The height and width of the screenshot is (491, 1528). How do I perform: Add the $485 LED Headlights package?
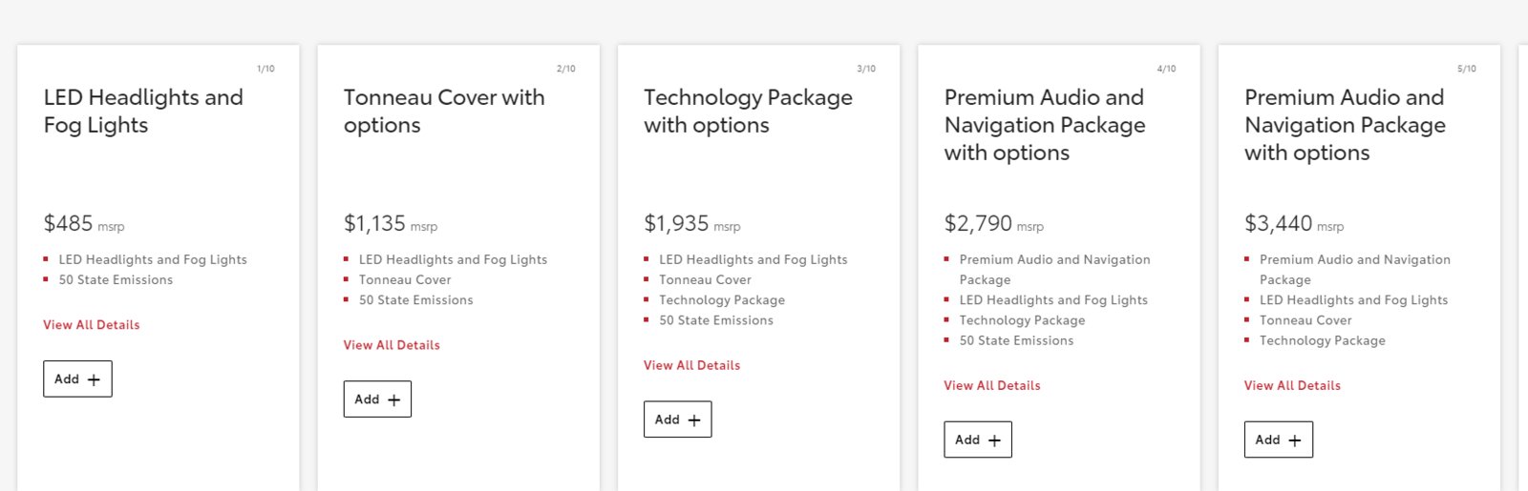(77, 378)
